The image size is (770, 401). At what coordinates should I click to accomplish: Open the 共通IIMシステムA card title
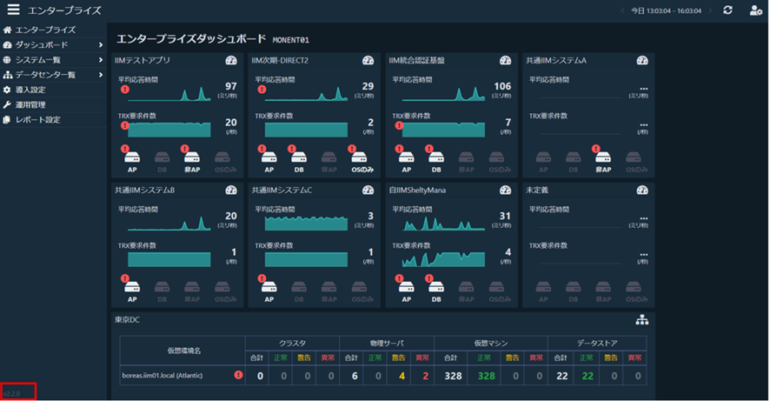(x=556, y=60)
